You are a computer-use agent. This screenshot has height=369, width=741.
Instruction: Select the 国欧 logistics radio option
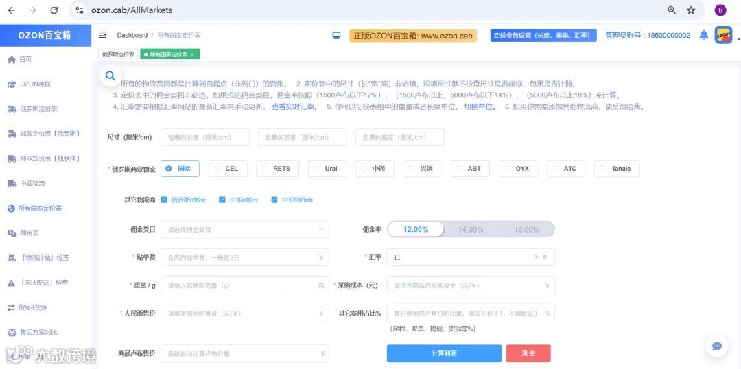pyautogui.click(x=180, y=169)
